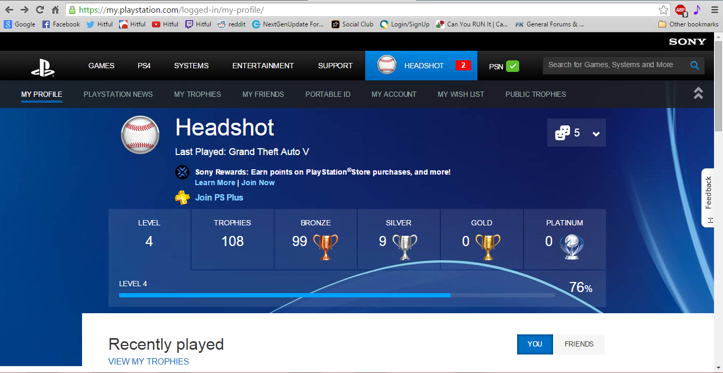Open the Can You RUN It bookmark
This screenshot has height=373, width=723.
pyautogui.click(x=472, y=24)
